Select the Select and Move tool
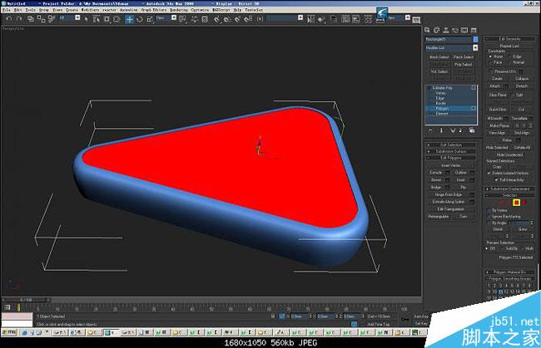 coord(130,19)
